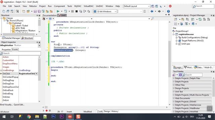Open Windows Start menu
This screenshot has width=215, height=120.
4,117
